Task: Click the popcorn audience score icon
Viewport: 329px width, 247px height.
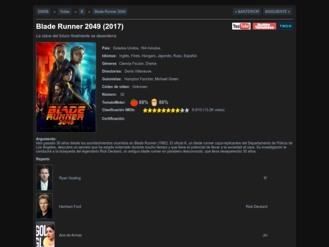Action: click(154, 102)
